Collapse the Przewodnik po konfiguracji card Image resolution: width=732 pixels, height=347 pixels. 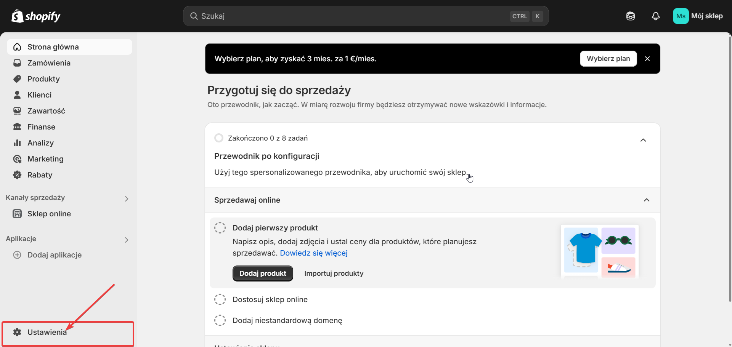643,140
